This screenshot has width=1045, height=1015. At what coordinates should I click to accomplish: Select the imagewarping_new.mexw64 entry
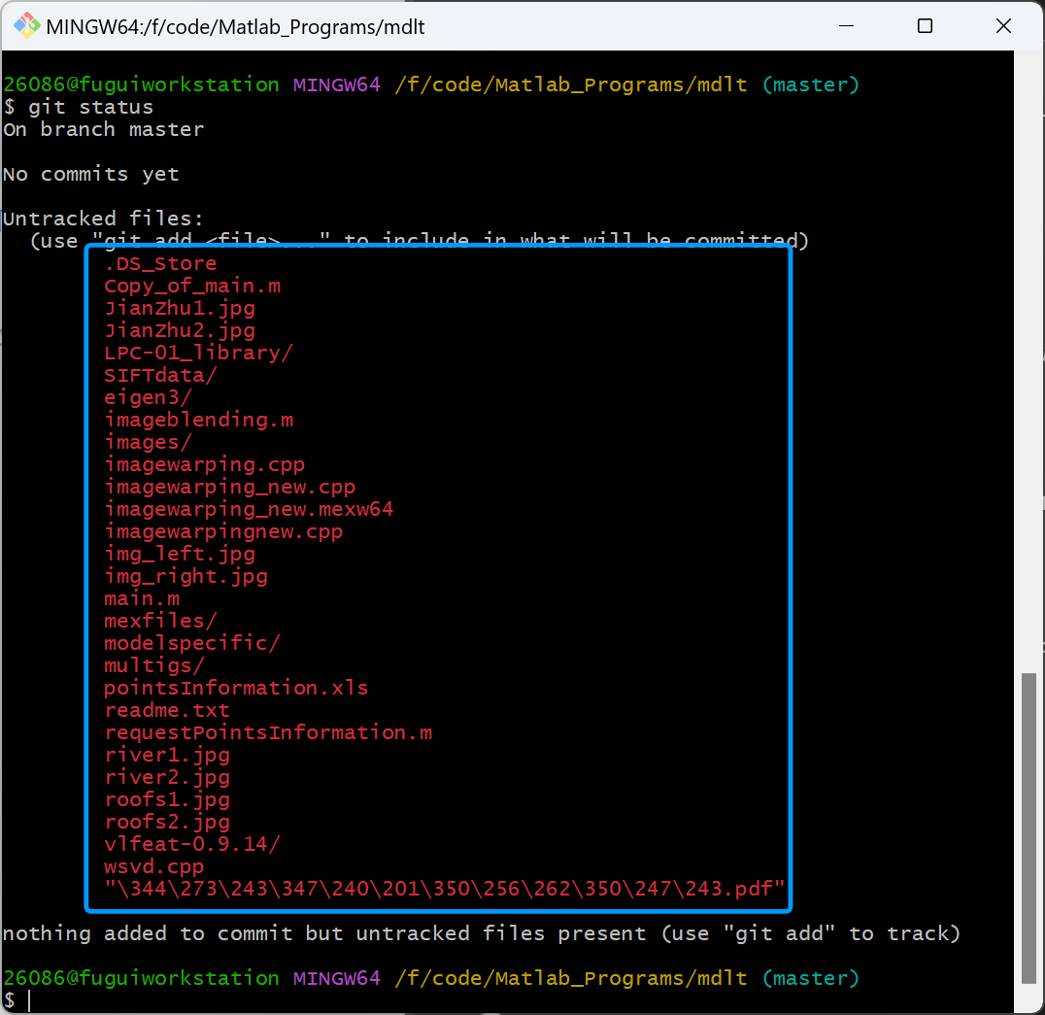pyautogui.click(x=249, y=509)
